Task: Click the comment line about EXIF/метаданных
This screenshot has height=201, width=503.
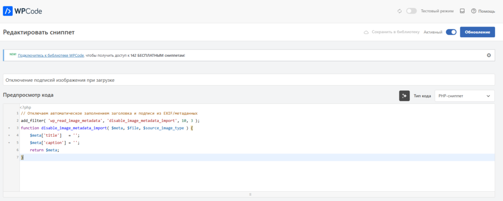Action: click(109, 113)
